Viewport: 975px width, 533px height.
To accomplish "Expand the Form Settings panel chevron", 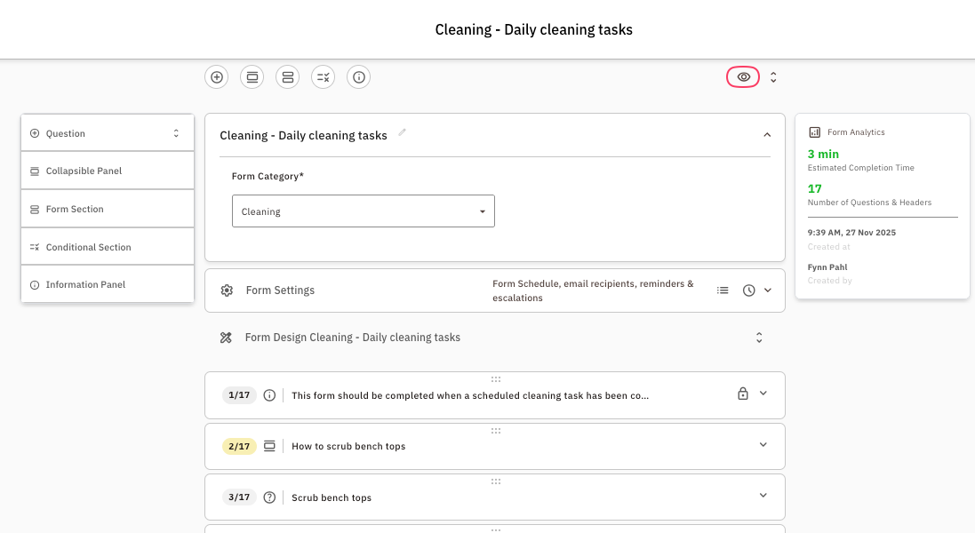I will coord(768,290).
